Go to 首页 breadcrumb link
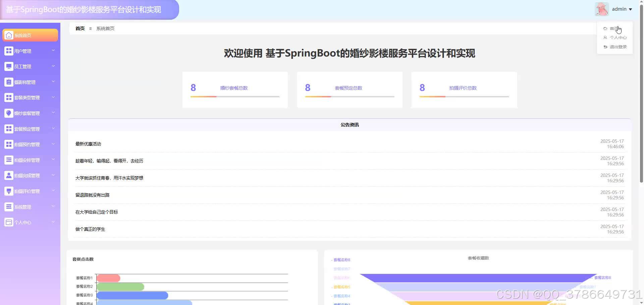Viewport: 644px width, 305px height. tap(80, 28)
